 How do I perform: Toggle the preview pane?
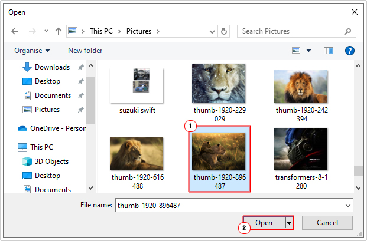[x=329, y=51]
